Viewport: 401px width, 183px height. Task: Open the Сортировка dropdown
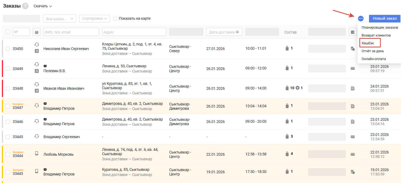[x=94, y=19]
